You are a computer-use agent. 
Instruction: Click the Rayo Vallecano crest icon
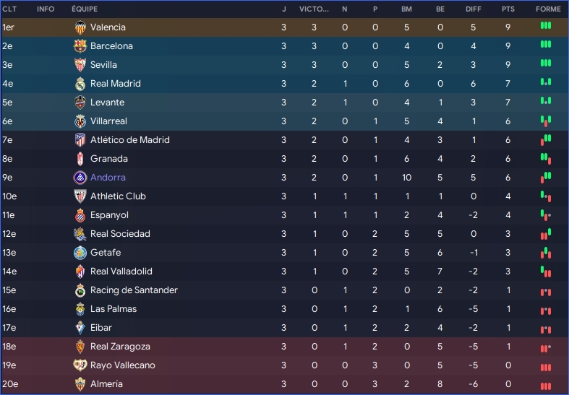click(80, 365)
